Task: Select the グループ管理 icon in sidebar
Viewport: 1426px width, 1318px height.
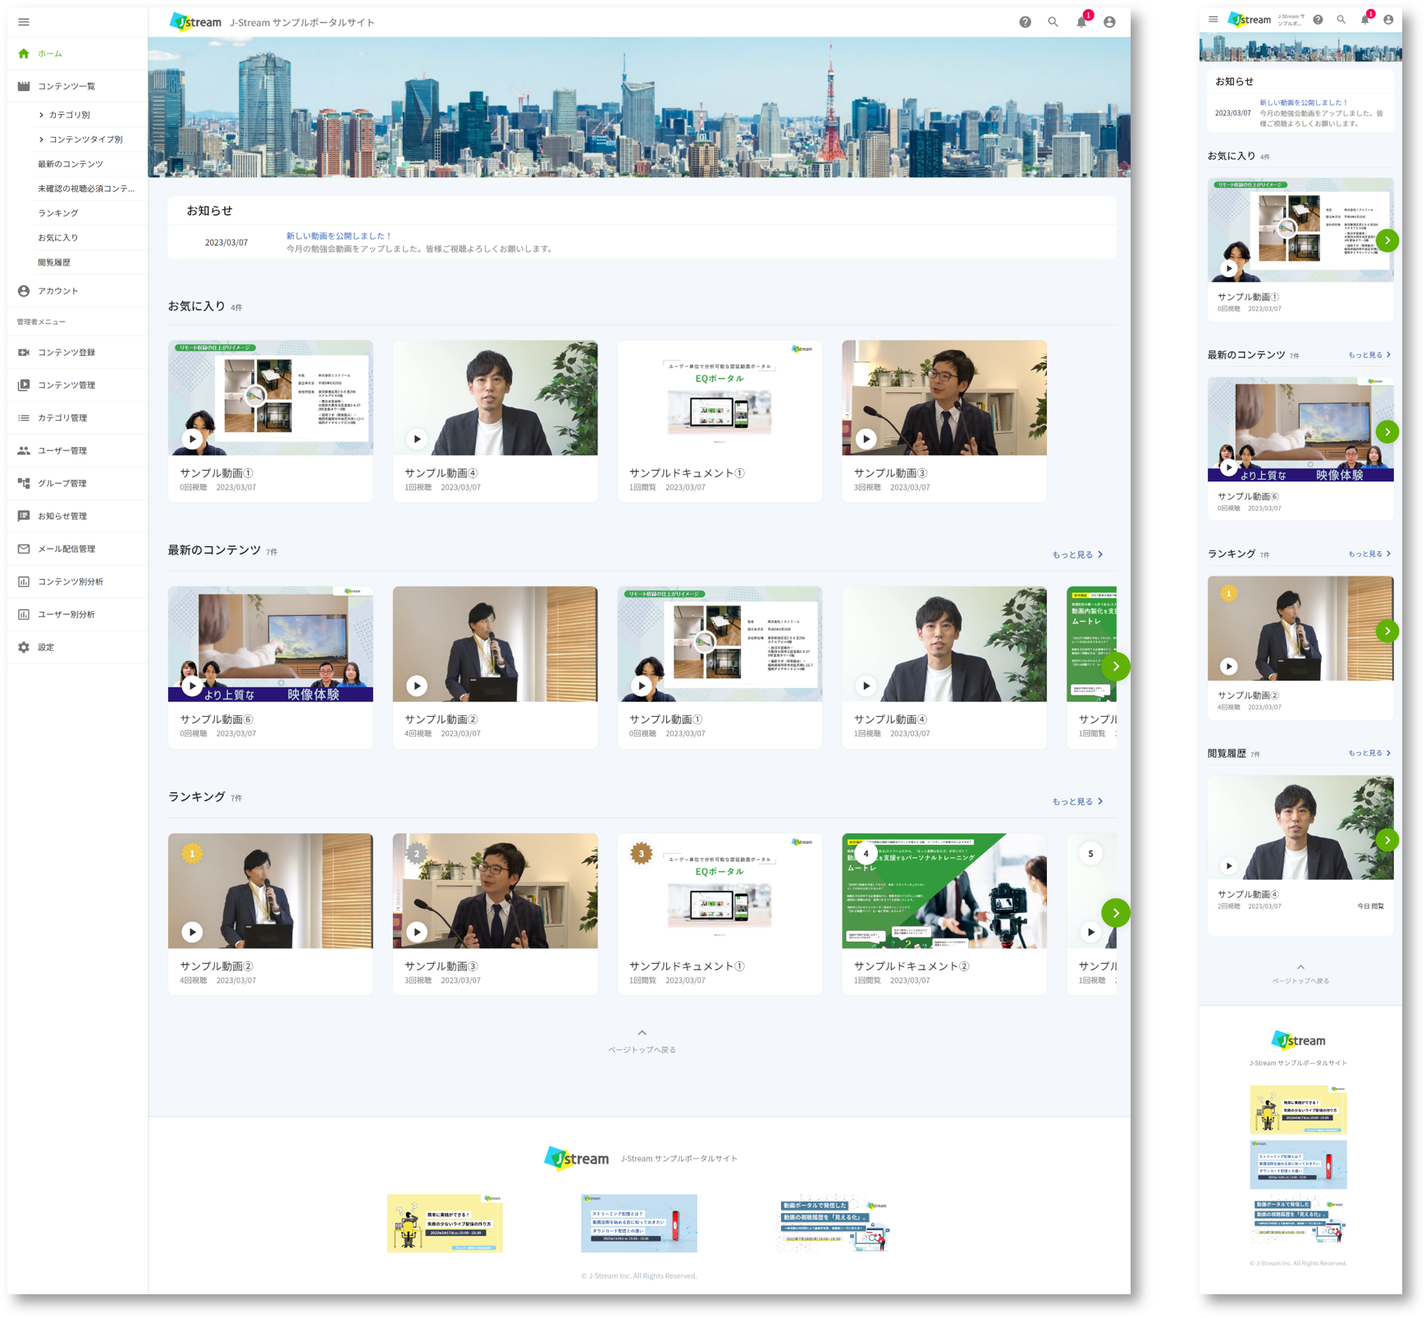Action: (x=23, y=483)
